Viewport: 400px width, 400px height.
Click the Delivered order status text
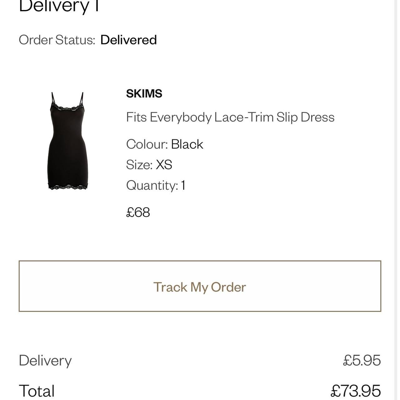[128, 40]
